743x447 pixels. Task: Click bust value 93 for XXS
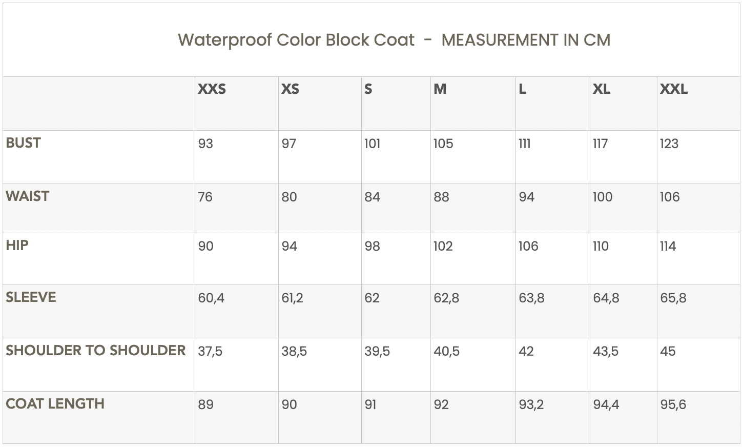click(205, 144)
